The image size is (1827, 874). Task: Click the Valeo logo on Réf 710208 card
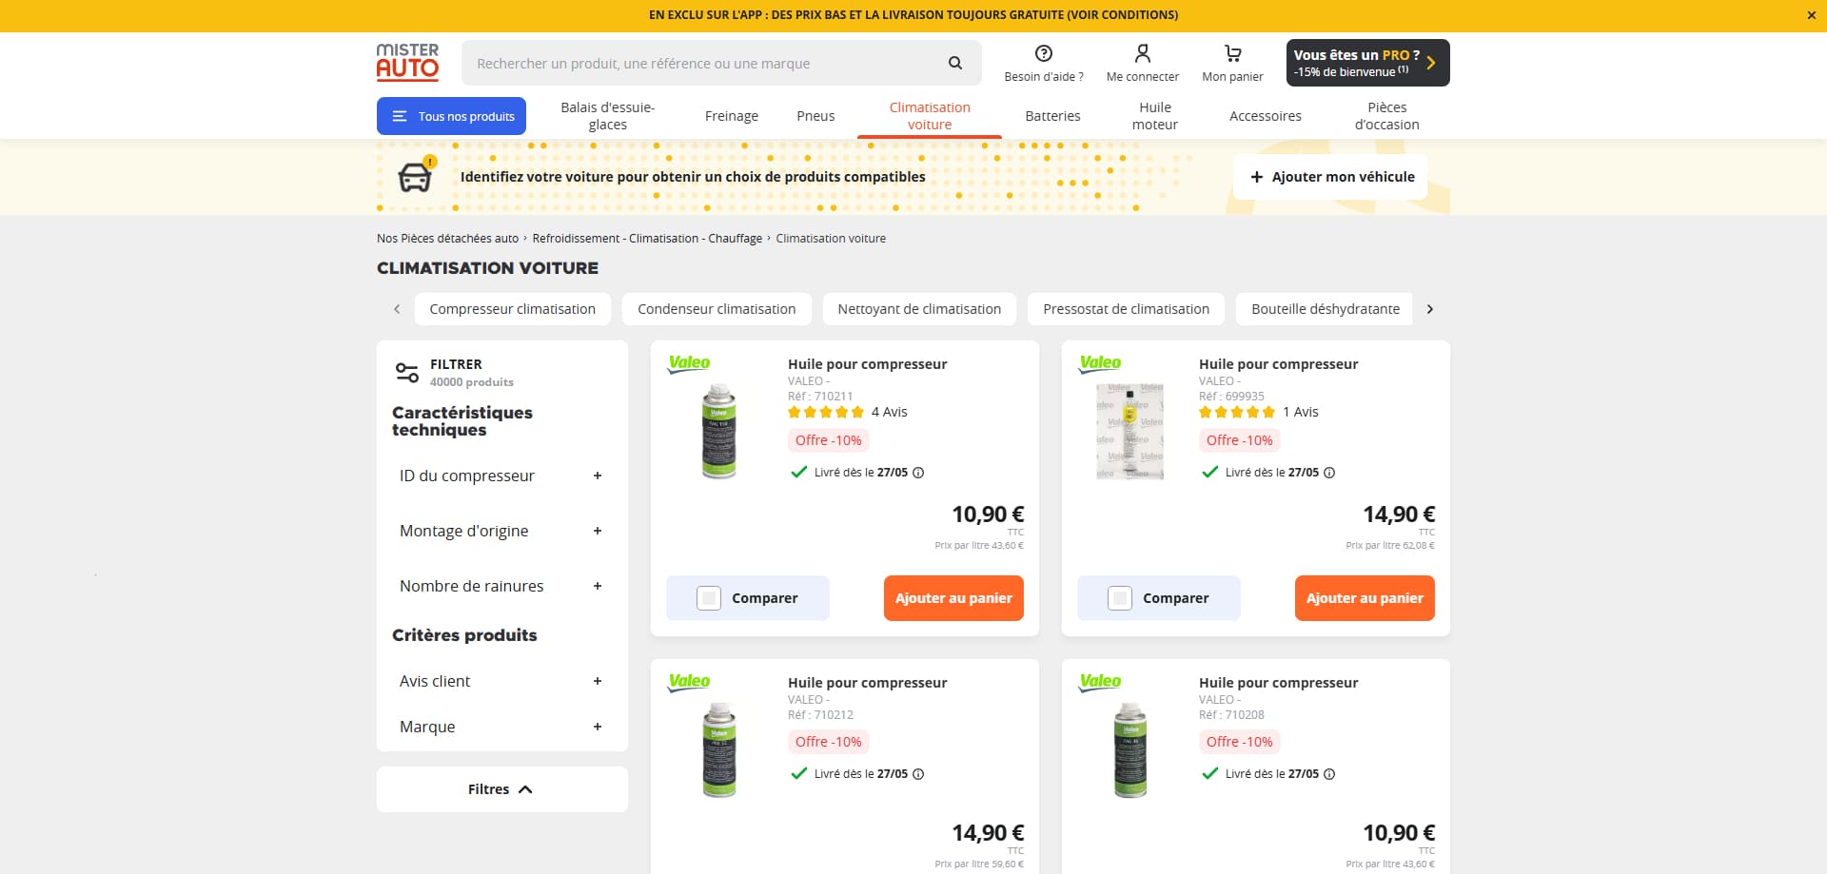coord(1100,682)
